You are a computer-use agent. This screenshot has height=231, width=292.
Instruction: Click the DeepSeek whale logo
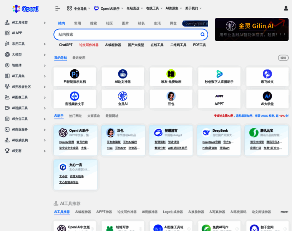206,133
